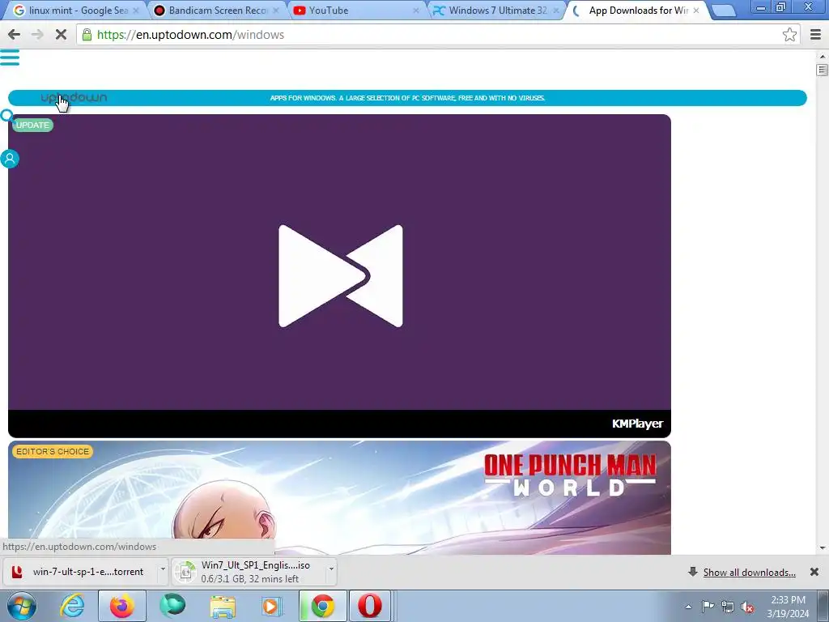The height and width of the screenshot is (622, 829).
Task: Click the taskbar clock showing 2:33 PM
Action: coord(788,607)
